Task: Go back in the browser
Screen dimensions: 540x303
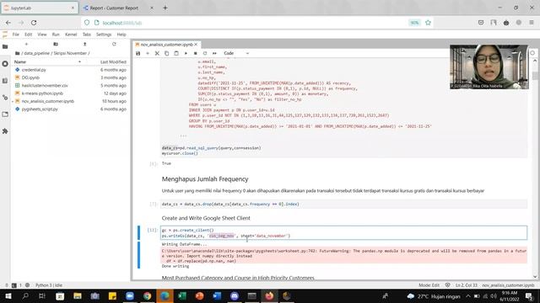Action: tap(8, 23)
